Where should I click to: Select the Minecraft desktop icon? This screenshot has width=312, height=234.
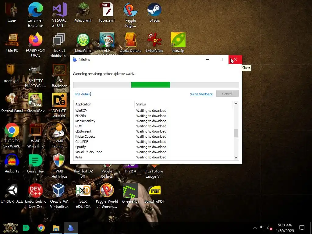(x=83, y=13)
